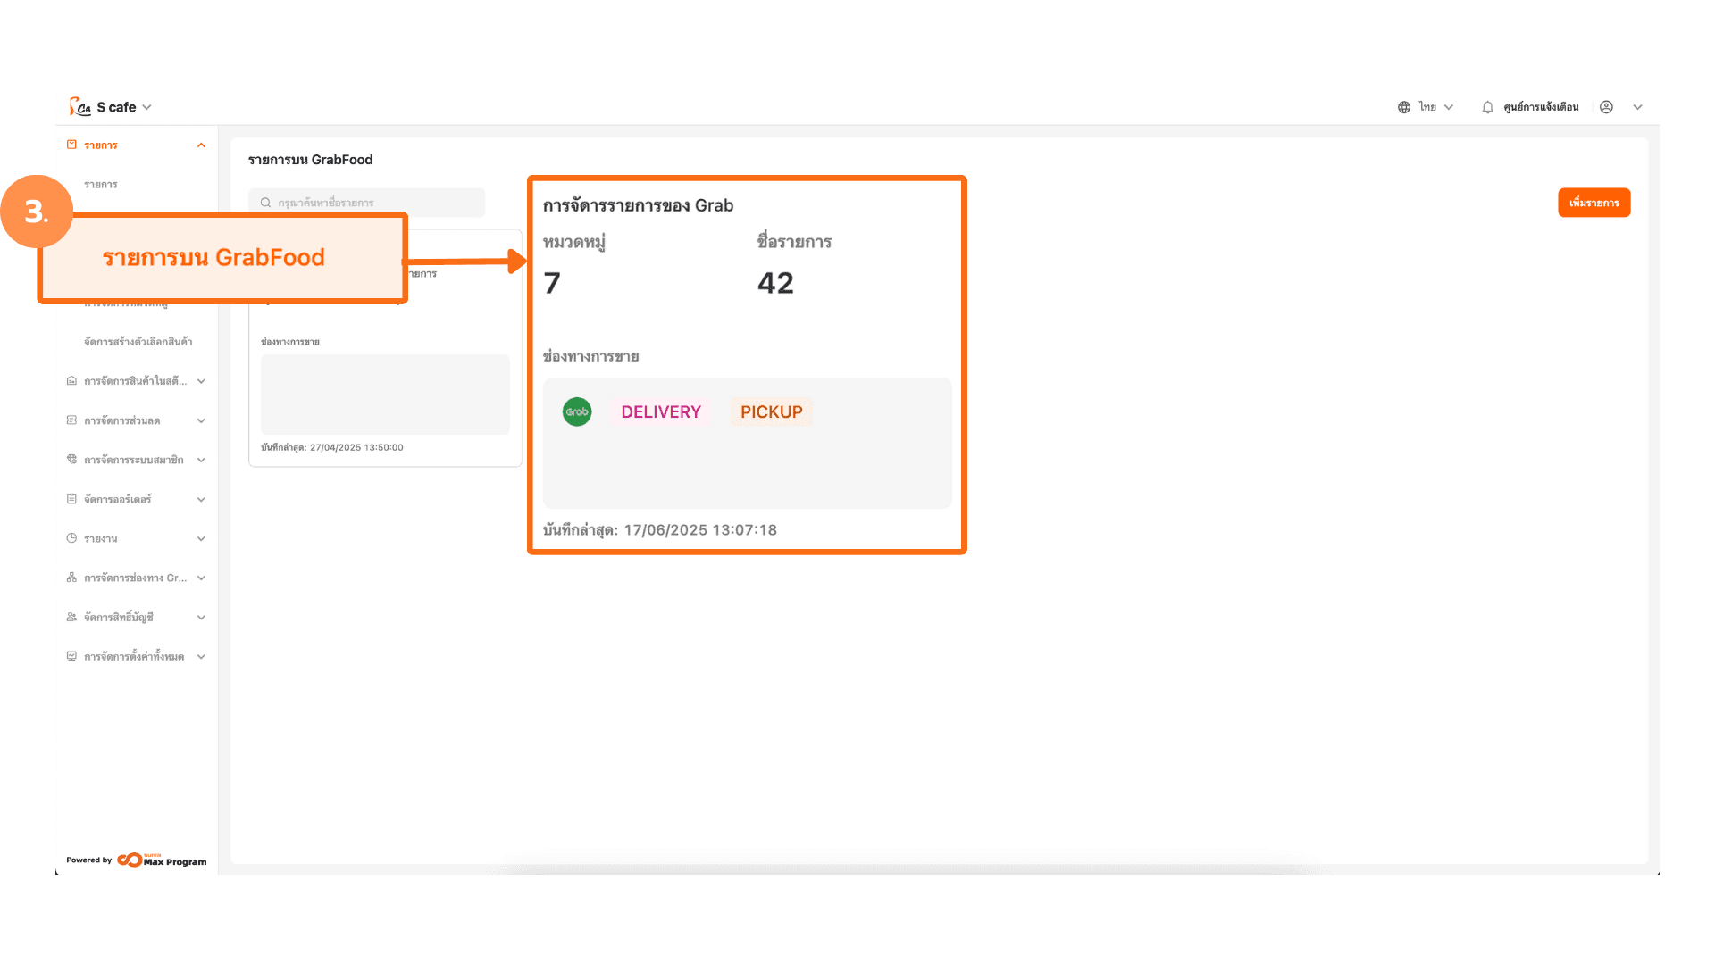Select the PICKUP channel tag
Image resolution: width=1715 pixels, height=964 pixels.
coord(771,411)
